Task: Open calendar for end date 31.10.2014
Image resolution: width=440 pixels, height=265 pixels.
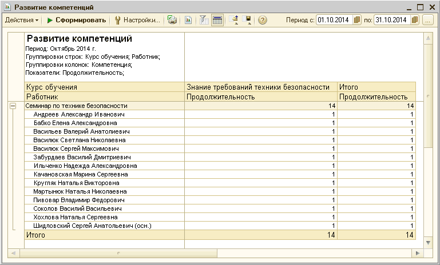Action: click(x=415, y=20)
